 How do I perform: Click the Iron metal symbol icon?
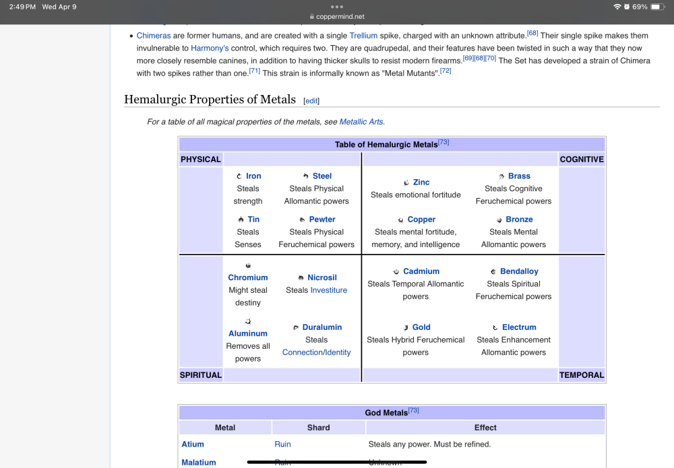[x=239, y=176]
